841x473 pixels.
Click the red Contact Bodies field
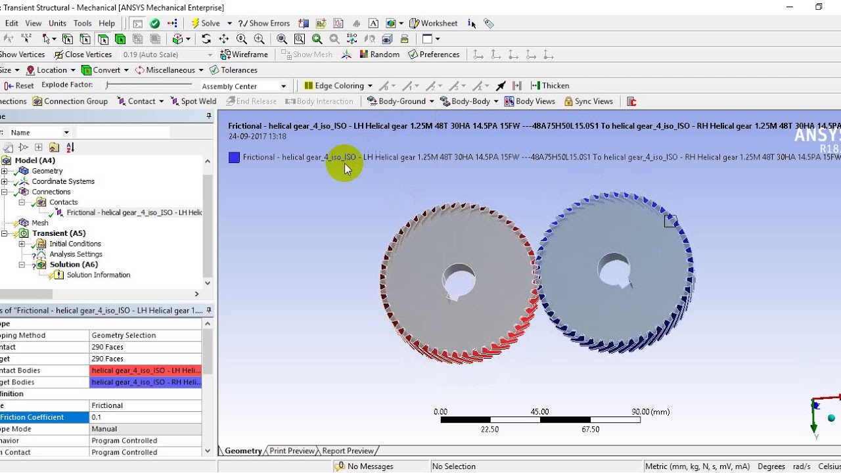point(146,371)
